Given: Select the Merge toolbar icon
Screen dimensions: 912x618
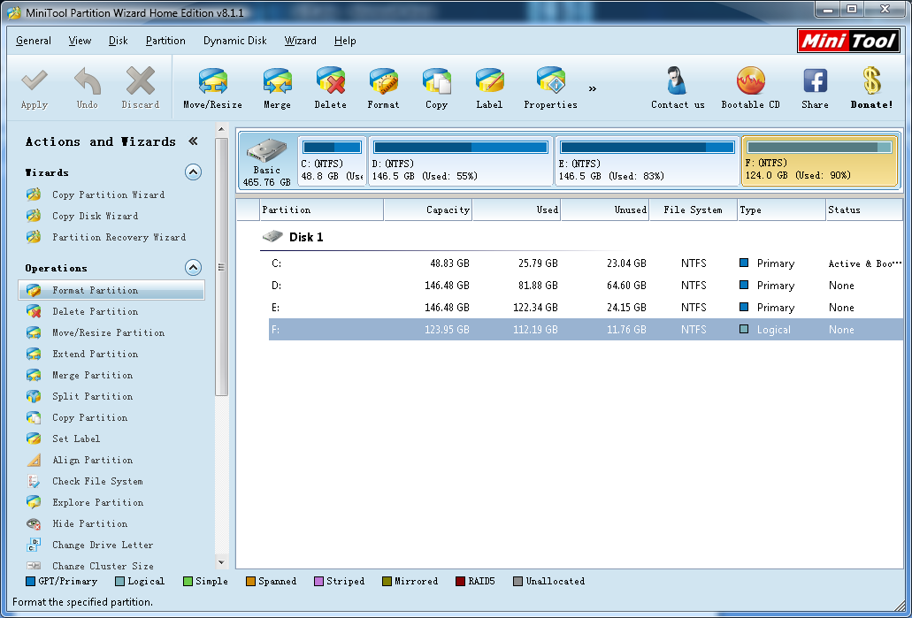Looking at the screenshot, I should [277, 80].
